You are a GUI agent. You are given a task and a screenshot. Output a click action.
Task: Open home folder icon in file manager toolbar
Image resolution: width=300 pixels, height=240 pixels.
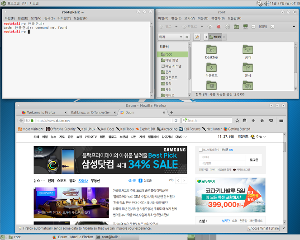(237, 27)
